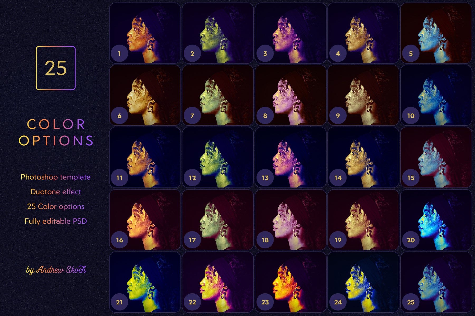Click the gradient-bordered 25 box logo
This screenshot has width=475, height=316.
56,68
